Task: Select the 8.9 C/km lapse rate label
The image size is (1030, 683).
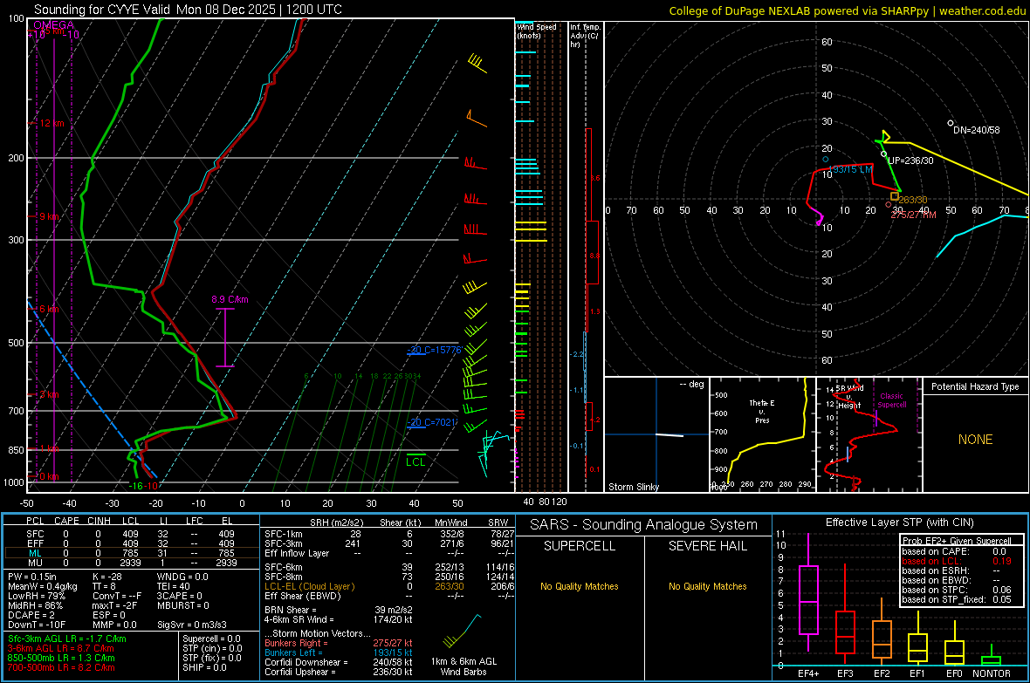Action: 230,299
